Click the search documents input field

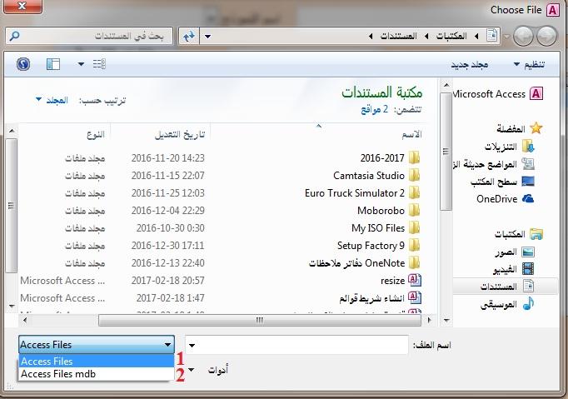[89, 36]
